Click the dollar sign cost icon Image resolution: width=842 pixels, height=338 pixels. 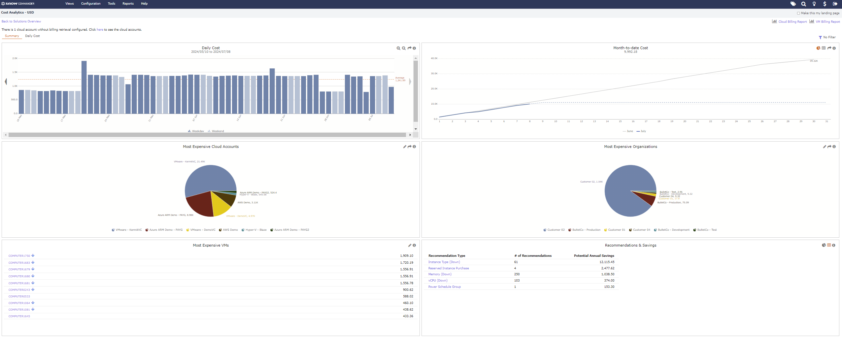(x=825, y=4)
